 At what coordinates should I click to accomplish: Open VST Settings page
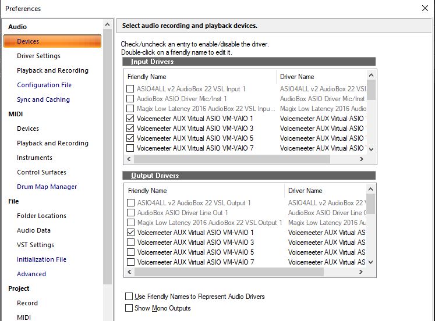click(36, 245)
